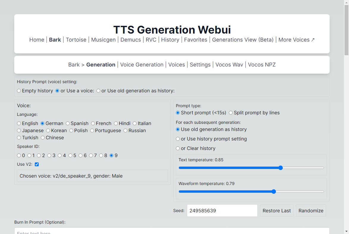View the History page

[x=170, y=40]
